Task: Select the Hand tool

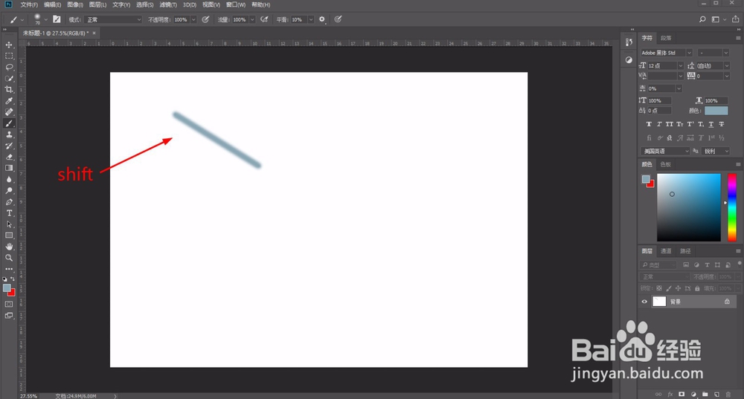Action: (9, 247)
